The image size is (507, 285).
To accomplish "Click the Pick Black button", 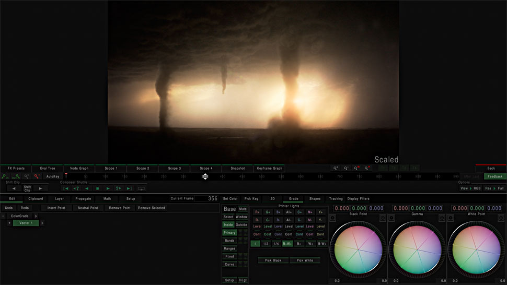I will [x=273, y=260].
